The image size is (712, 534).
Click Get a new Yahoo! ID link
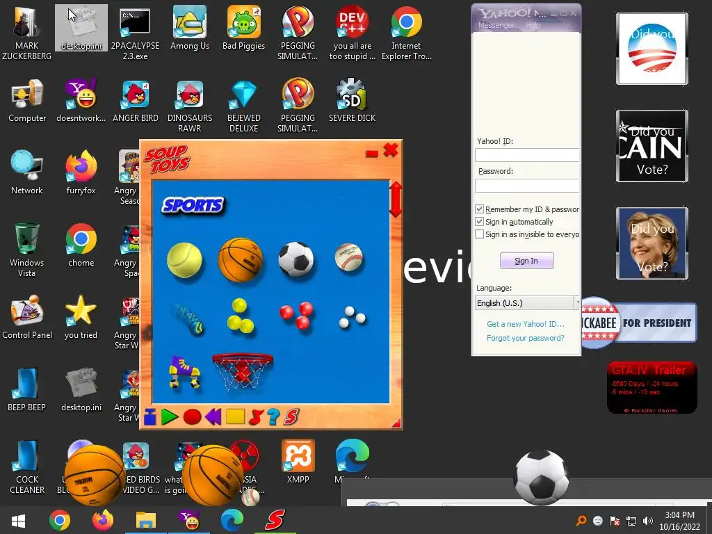tap(526, 324)
